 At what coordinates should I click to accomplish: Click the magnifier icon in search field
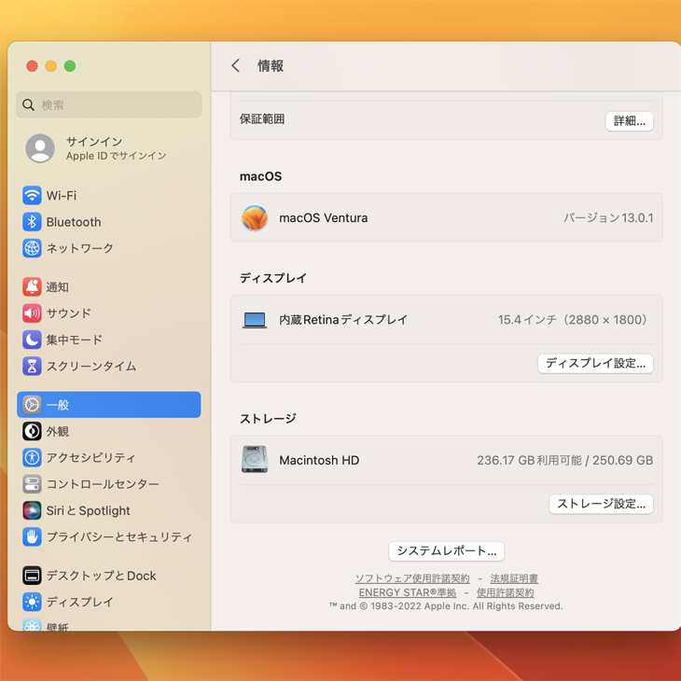click(28, 104)
